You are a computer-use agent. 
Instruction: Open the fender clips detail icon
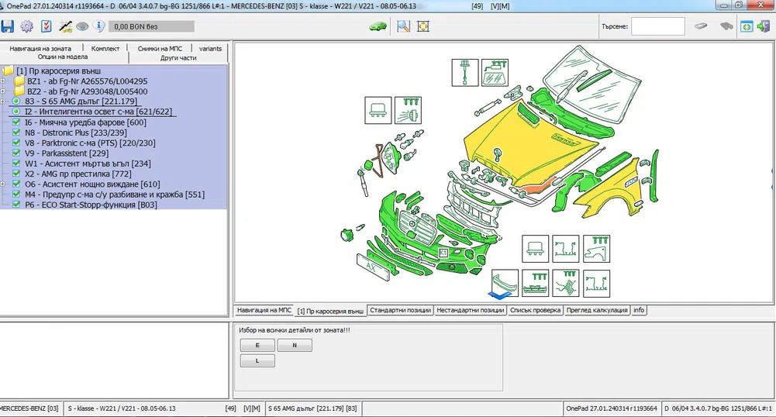pos(596,249)
